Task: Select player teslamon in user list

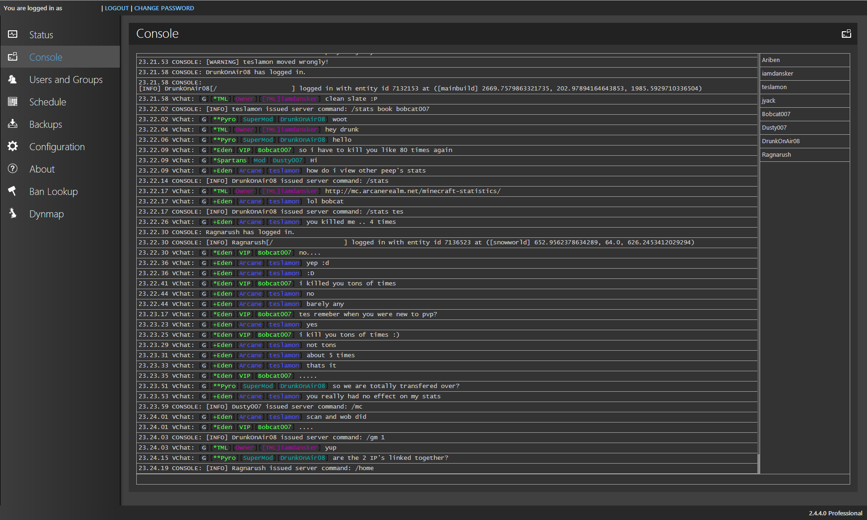Action: (x=804, y=87)
